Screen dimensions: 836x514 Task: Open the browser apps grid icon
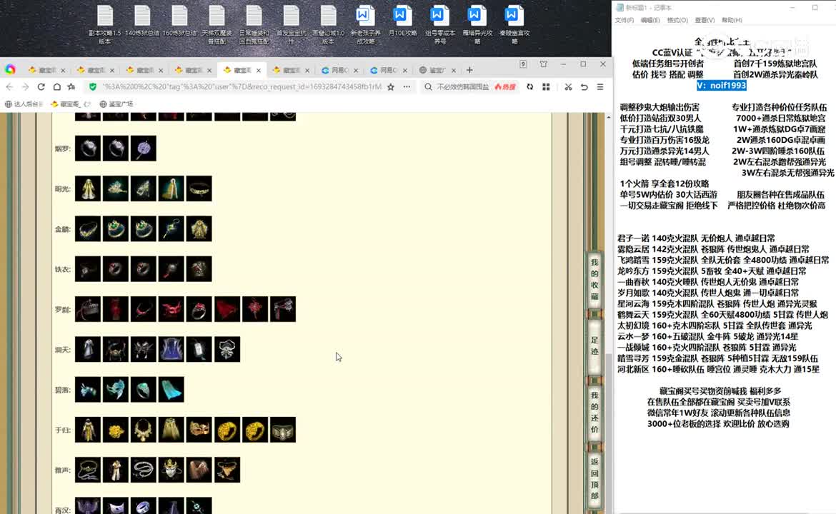[x=546, y=87]
